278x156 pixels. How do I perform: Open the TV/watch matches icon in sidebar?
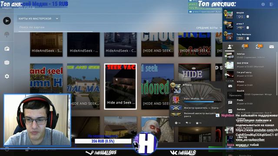click(7, 62)
